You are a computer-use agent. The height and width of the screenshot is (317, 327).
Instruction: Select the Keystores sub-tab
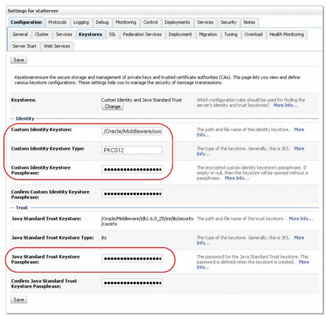click(x=90, y=35)
